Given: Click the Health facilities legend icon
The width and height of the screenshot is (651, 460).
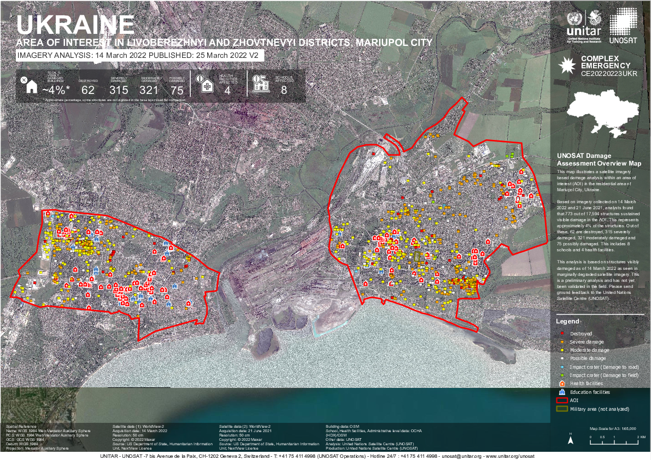Looking at the screenshot, I should (x=562, y=384).
